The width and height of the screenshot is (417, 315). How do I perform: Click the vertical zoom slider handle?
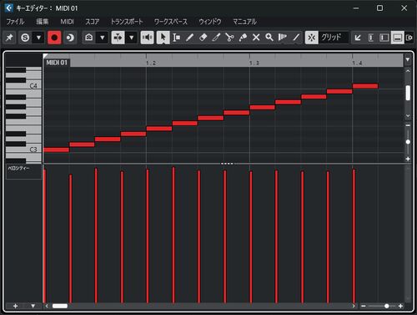[x=408, y=142]
